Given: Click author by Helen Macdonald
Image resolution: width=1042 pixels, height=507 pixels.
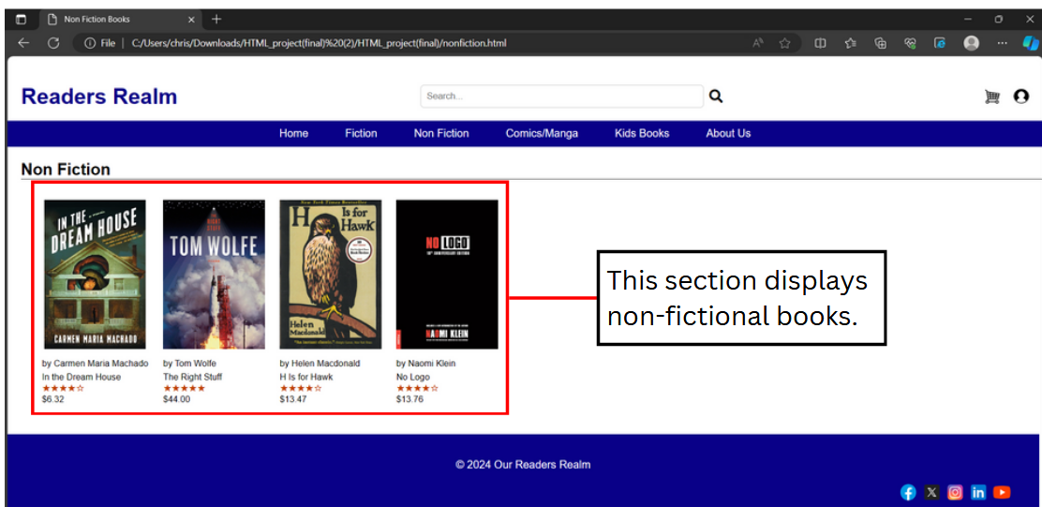Looking at the screenshot, I should 320,364.
